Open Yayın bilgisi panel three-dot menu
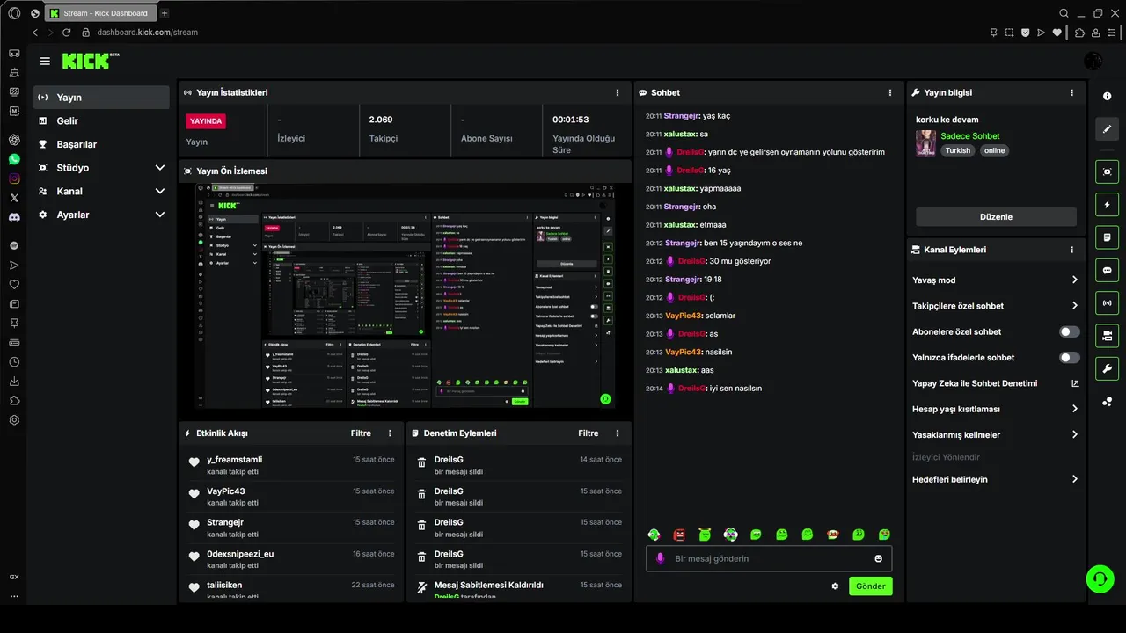This screenshot has height=633, width=1126. [1071, 92]
